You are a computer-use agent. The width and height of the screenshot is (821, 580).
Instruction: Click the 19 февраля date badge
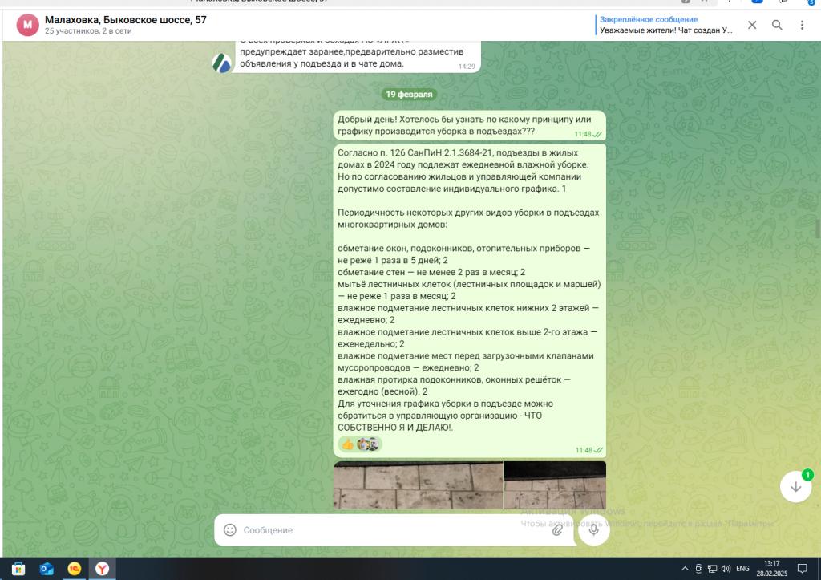[x=409, y=95]
